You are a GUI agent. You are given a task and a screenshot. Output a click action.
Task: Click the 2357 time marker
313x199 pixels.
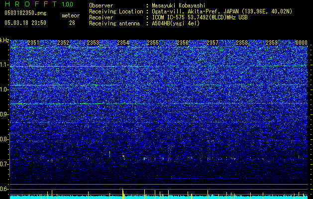[x=212, y=43]
